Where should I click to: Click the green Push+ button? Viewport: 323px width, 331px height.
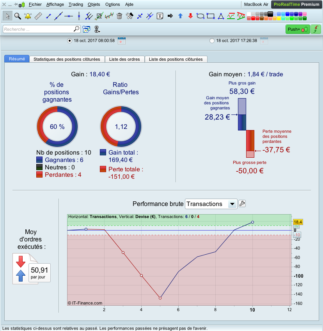tap(298, 29)
